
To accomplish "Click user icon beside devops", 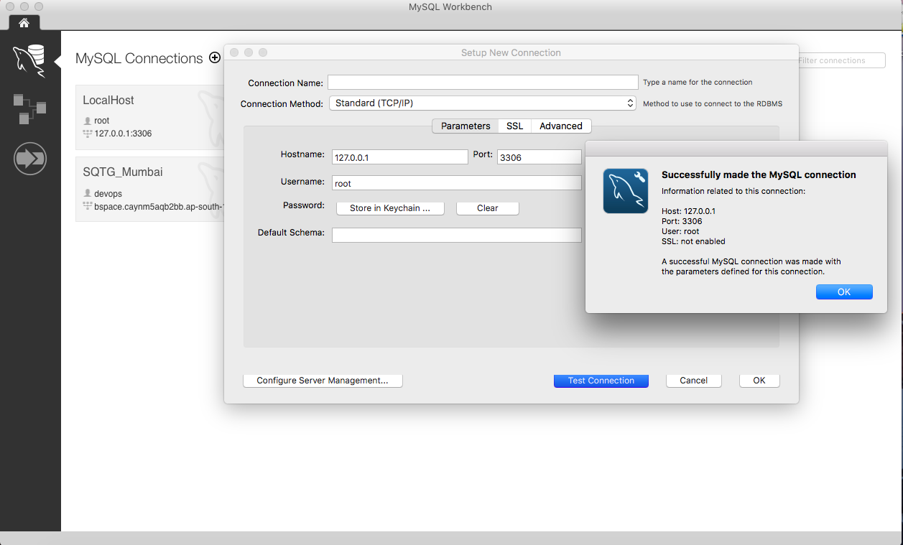I will click(x=88, y=194).
